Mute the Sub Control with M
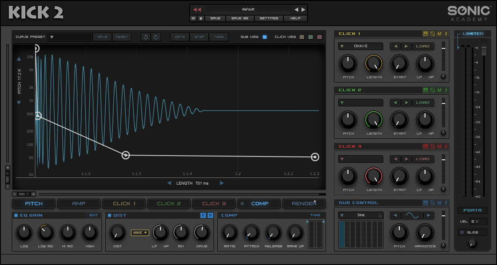The width and height of the screenshot is (497, 265). point(439,203)
